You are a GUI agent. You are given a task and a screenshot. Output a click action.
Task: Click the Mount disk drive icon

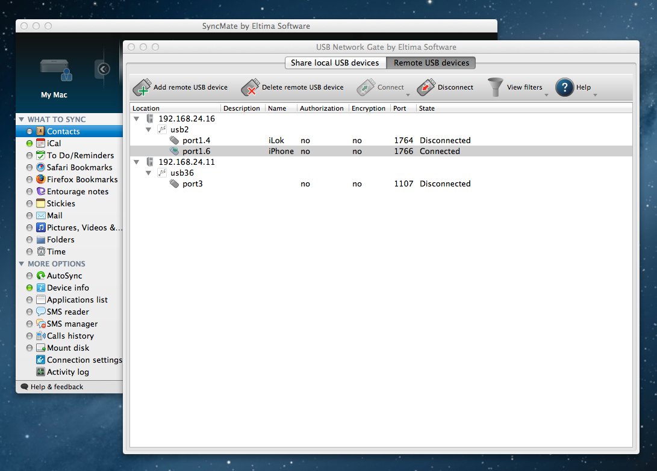(40, 348)
